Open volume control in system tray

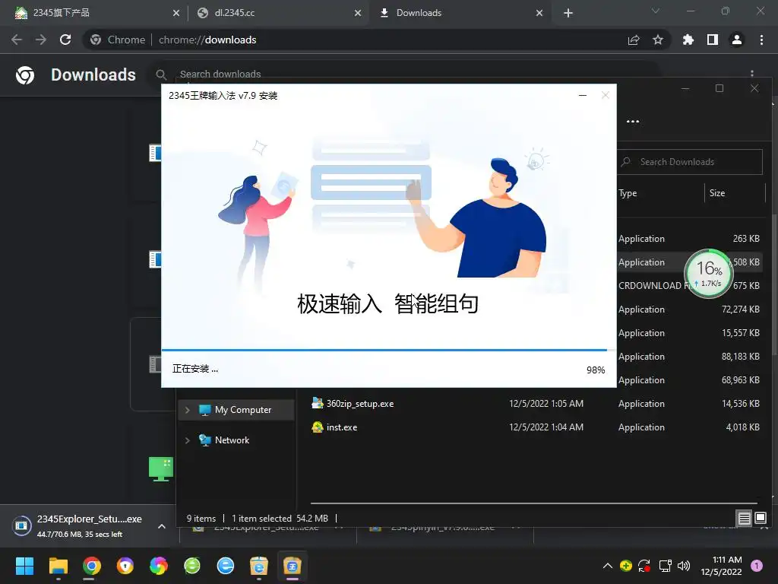tap(684, 566)
